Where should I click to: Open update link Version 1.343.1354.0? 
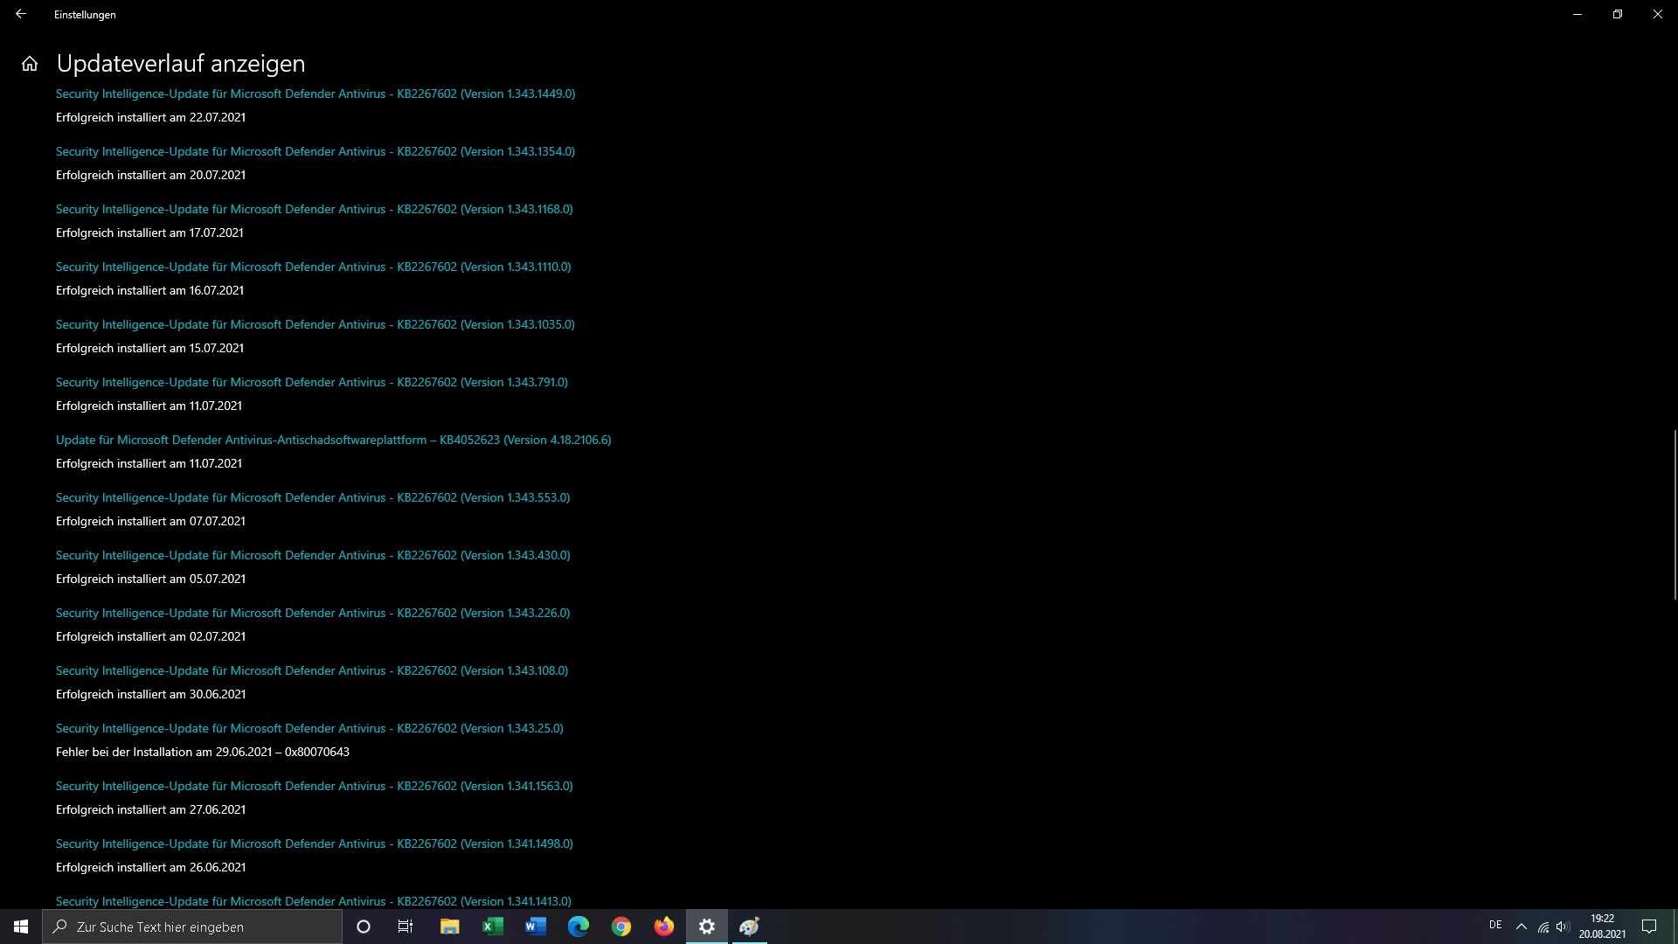point(315,151)
